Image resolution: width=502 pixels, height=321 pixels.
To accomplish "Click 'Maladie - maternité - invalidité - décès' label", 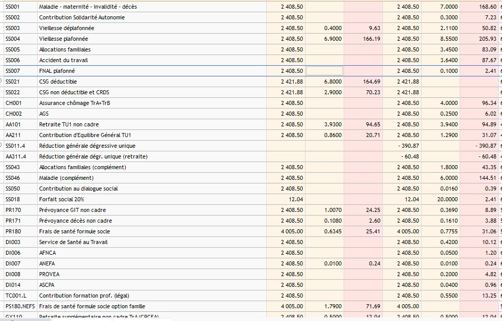I will tap(88, 7).
